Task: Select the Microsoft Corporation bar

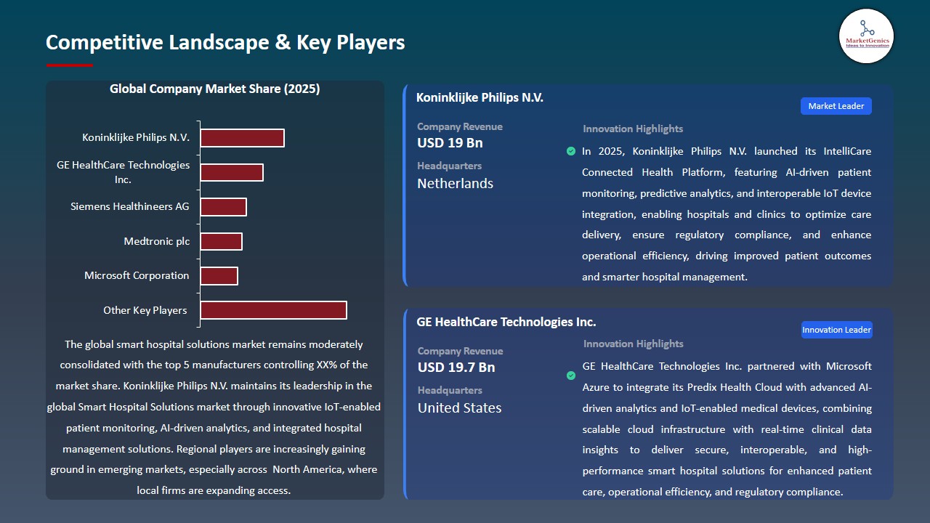Action: click(219, 275)
